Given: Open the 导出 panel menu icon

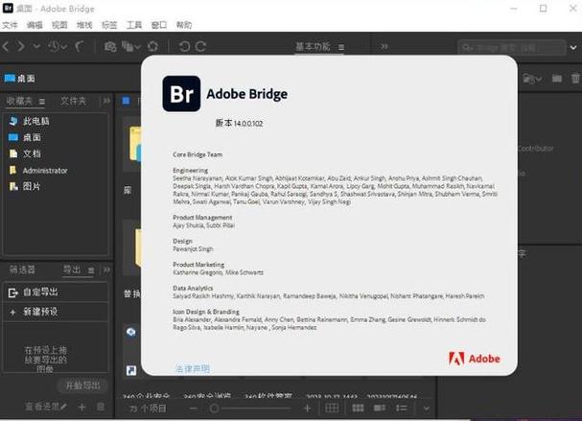Looking at the screenshot, I should coord(91,270).
